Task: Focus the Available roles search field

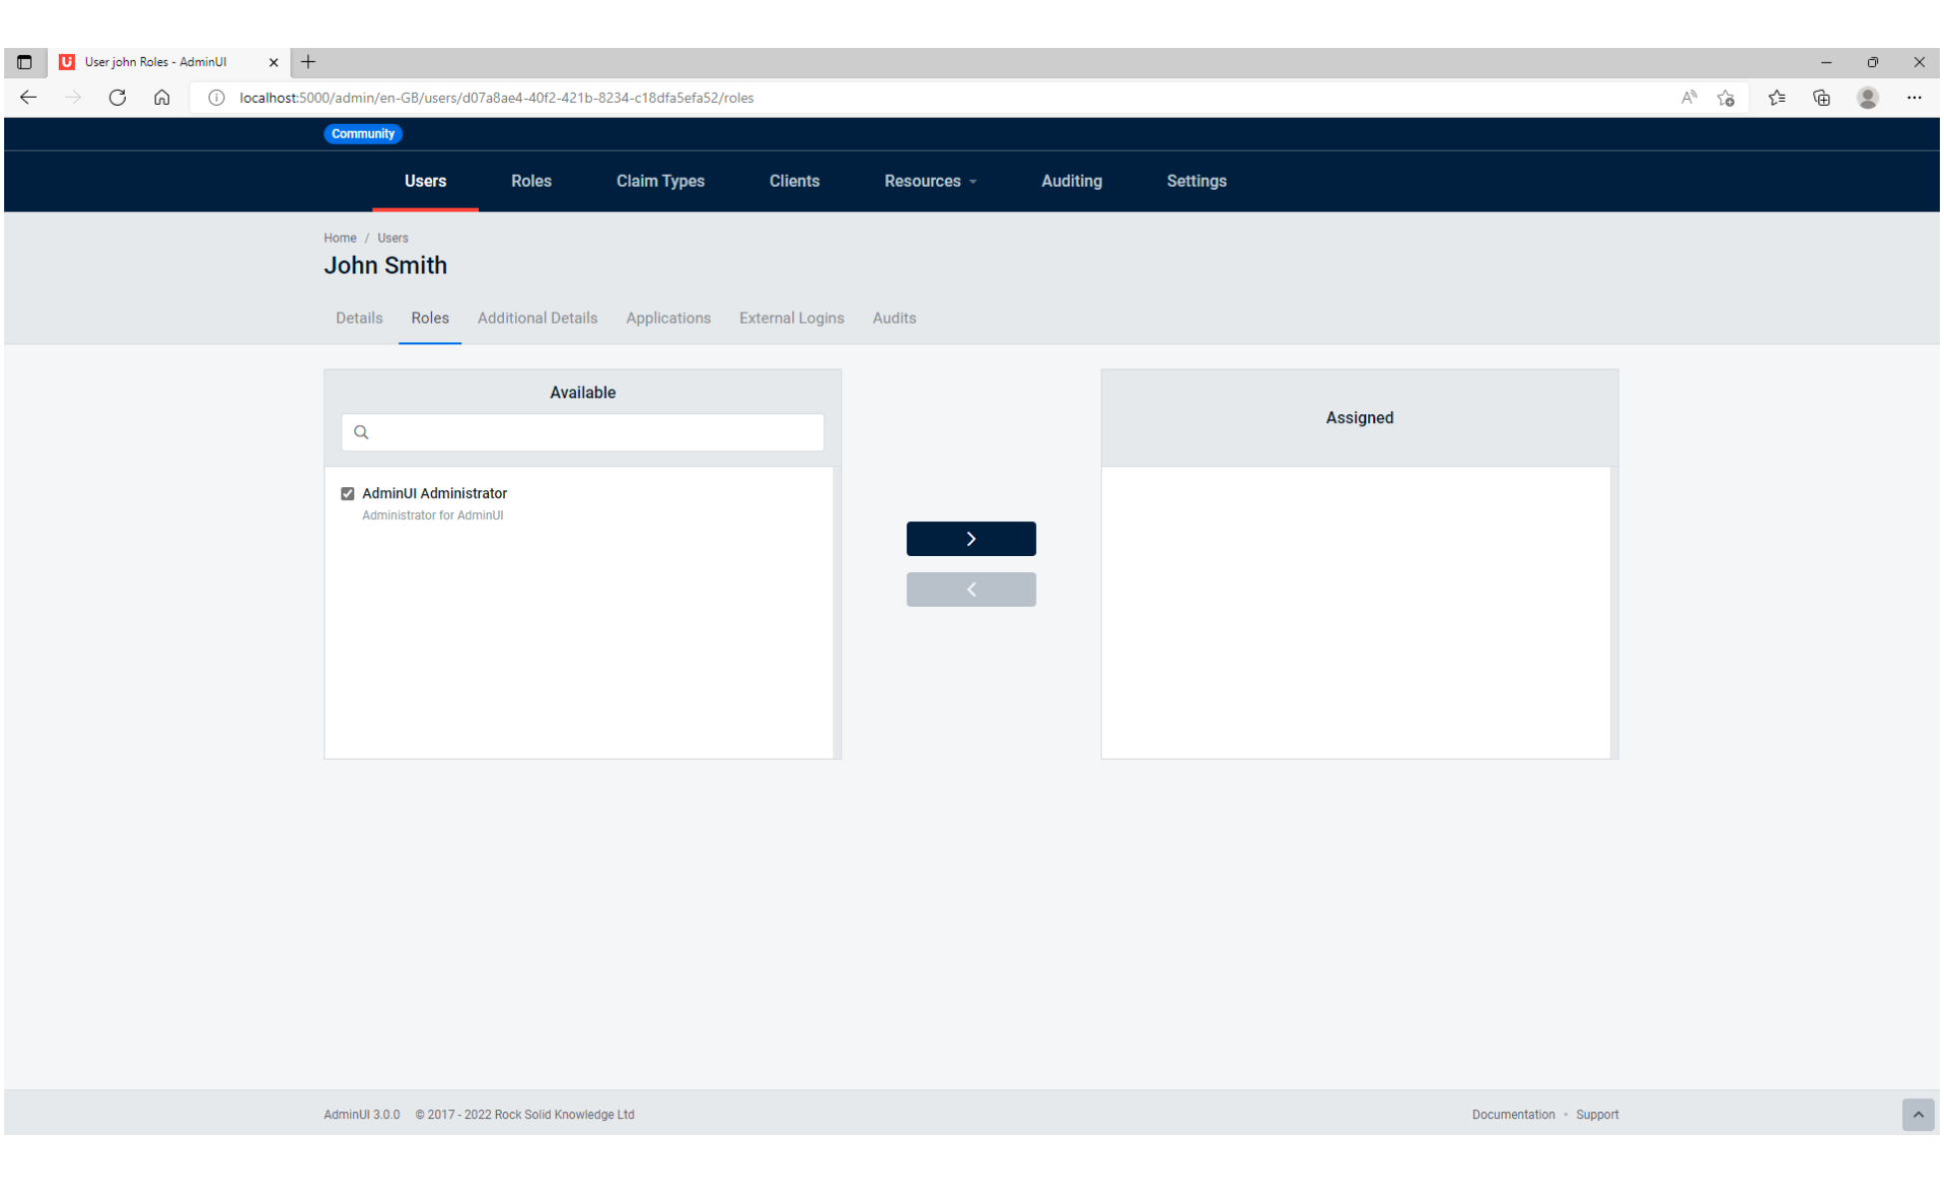Action: tap(583, 432)
